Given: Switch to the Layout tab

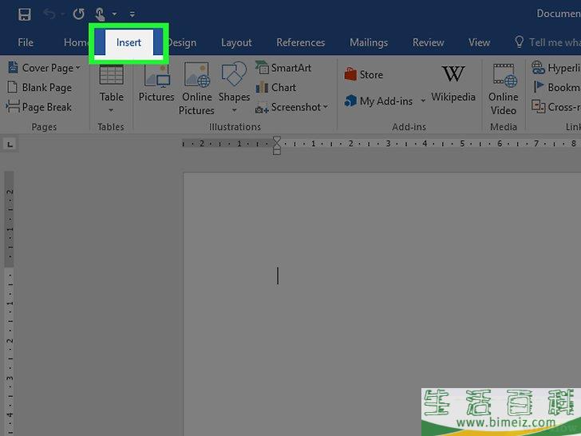Looking at the screenshot, I should pos(236,42).
